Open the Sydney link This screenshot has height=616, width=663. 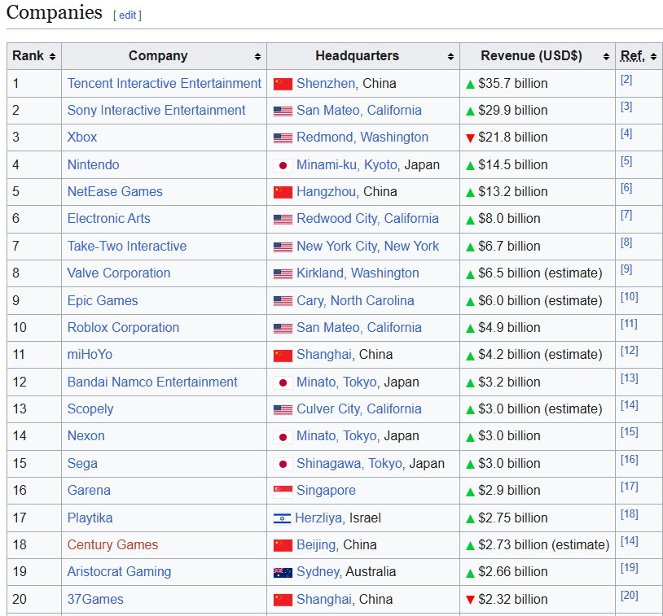[x=318, y=571]
